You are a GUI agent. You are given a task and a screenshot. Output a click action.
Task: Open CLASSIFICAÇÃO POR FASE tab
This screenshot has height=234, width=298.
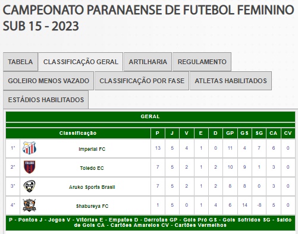point(142,81)
